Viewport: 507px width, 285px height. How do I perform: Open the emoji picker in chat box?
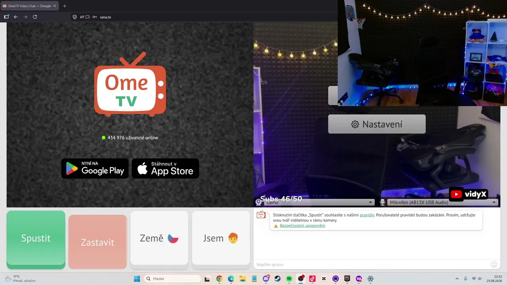(x=494, y=264)
